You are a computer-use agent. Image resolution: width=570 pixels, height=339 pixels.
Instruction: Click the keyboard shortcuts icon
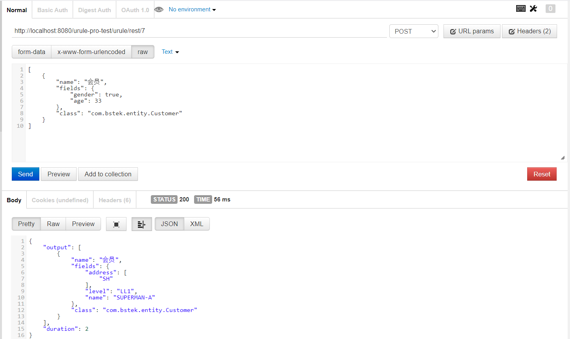[521, 9]
